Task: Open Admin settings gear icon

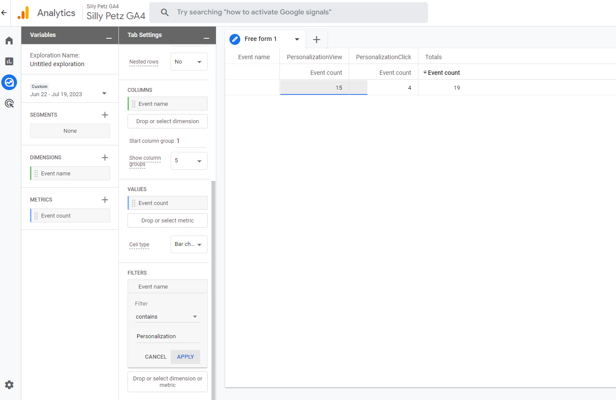Action: (9, 385)
